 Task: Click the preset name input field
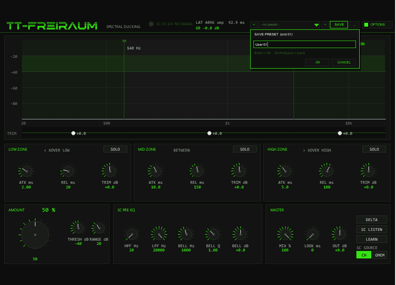[305, 44]
